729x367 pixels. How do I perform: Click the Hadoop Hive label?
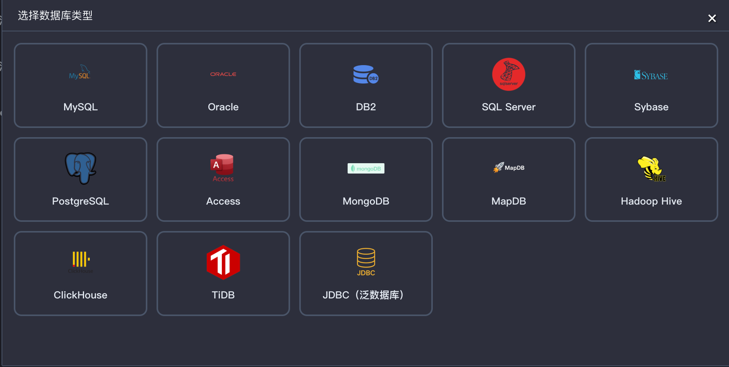click(651, 201)
